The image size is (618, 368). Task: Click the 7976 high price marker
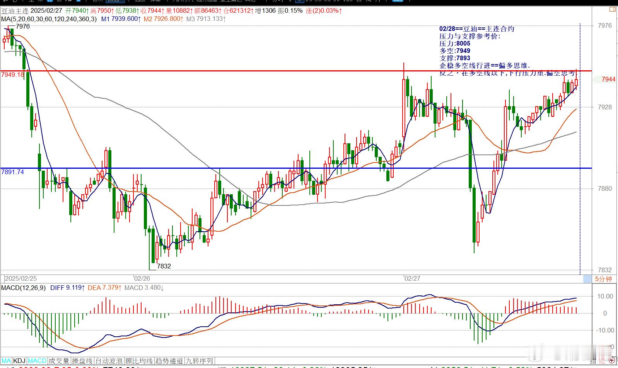pyautogui.click(x=23, y=26)
